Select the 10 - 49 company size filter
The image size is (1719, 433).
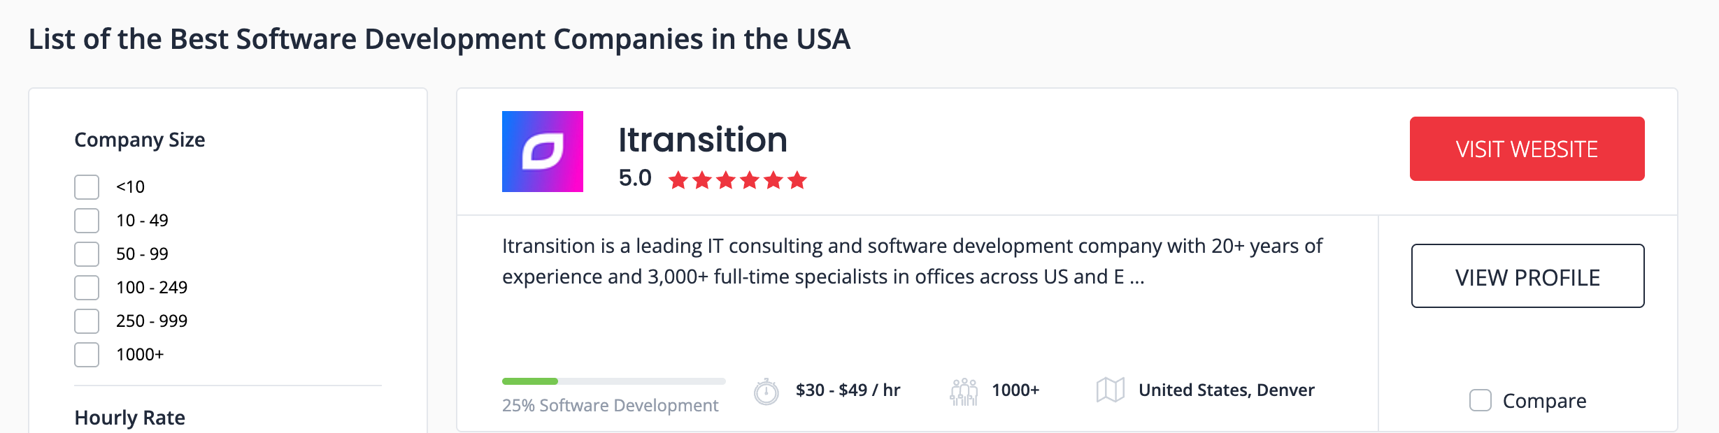(87, 221)
